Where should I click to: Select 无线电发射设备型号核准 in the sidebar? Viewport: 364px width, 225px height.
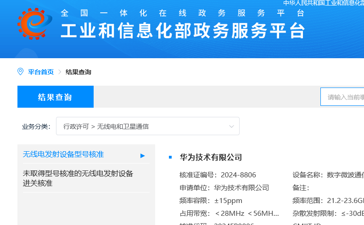coord(63,154)
